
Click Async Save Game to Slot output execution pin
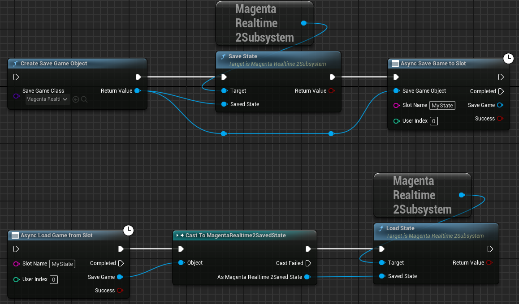coord(501,77)
